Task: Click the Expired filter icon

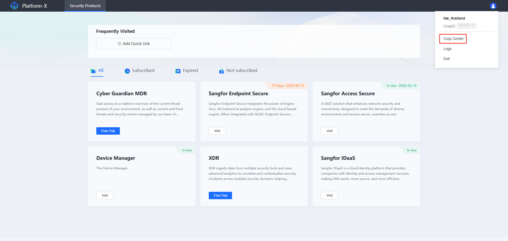Action: [x=178, y=71]
